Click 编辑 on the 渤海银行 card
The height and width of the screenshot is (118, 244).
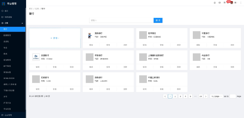coord(91,45)
